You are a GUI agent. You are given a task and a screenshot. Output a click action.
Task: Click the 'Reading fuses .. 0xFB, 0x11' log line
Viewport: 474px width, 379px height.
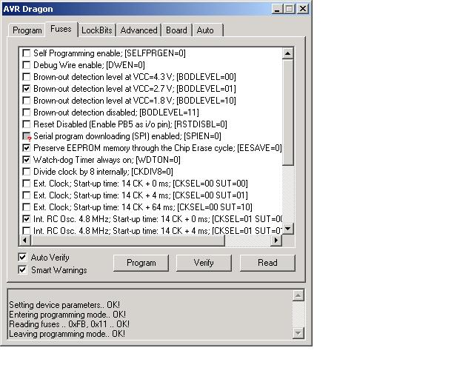[x=69, y=324]
